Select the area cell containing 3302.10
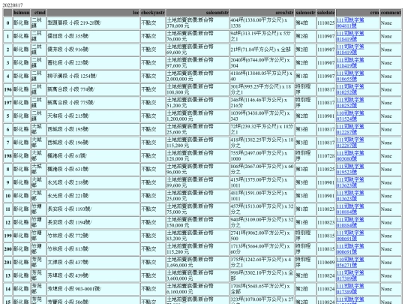The height and width of the screenshot is (304, 405). tap(262, 275)
